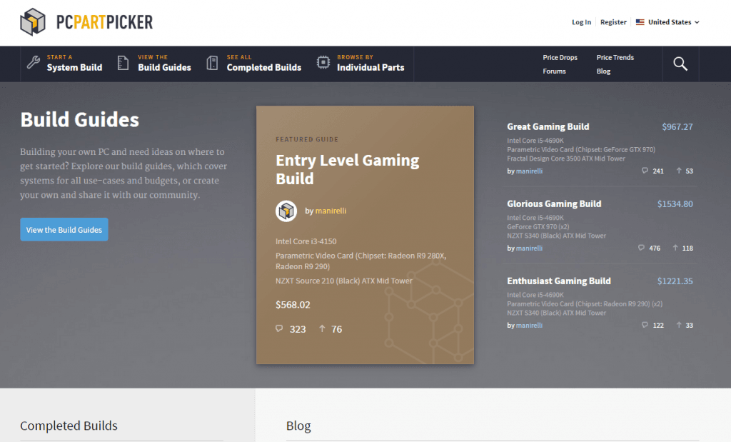Click the comment icon for Glorious Gaming Build
Viewport: 731px width, 442px height.
click(x=641, y=248)
